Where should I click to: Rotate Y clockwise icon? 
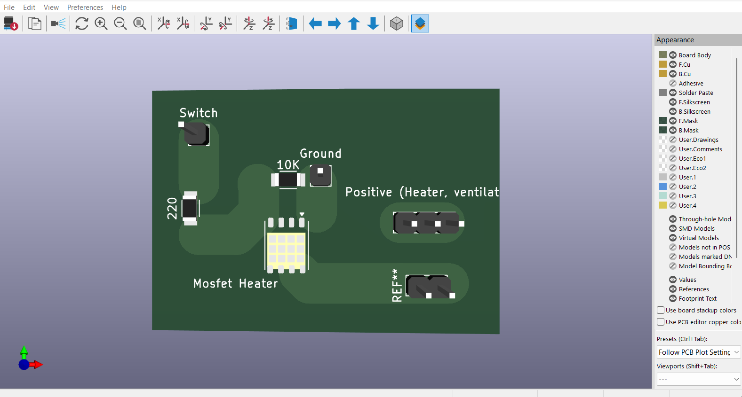[x=206, y=23]
